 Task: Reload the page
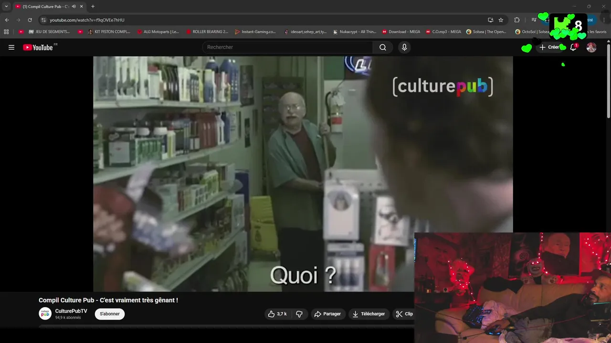point(30,20)
